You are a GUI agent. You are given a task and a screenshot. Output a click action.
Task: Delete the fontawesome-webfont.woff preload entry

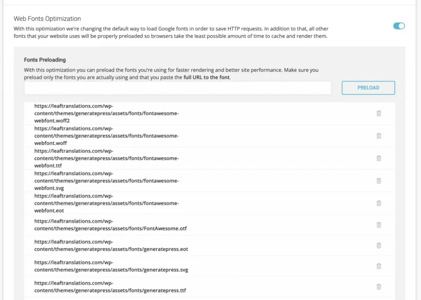(x=379, y=136)
